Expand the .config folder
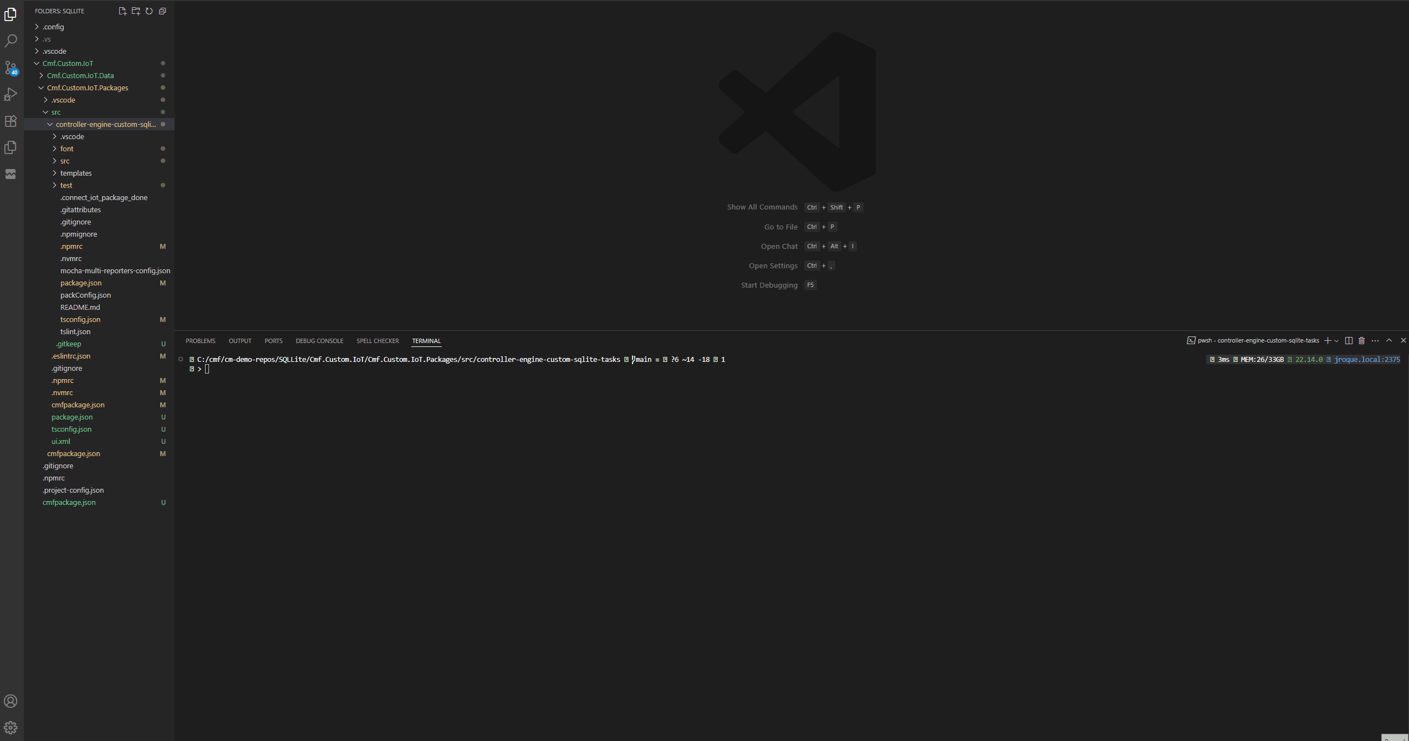The image size is (1409, 741). coord(100,27)
